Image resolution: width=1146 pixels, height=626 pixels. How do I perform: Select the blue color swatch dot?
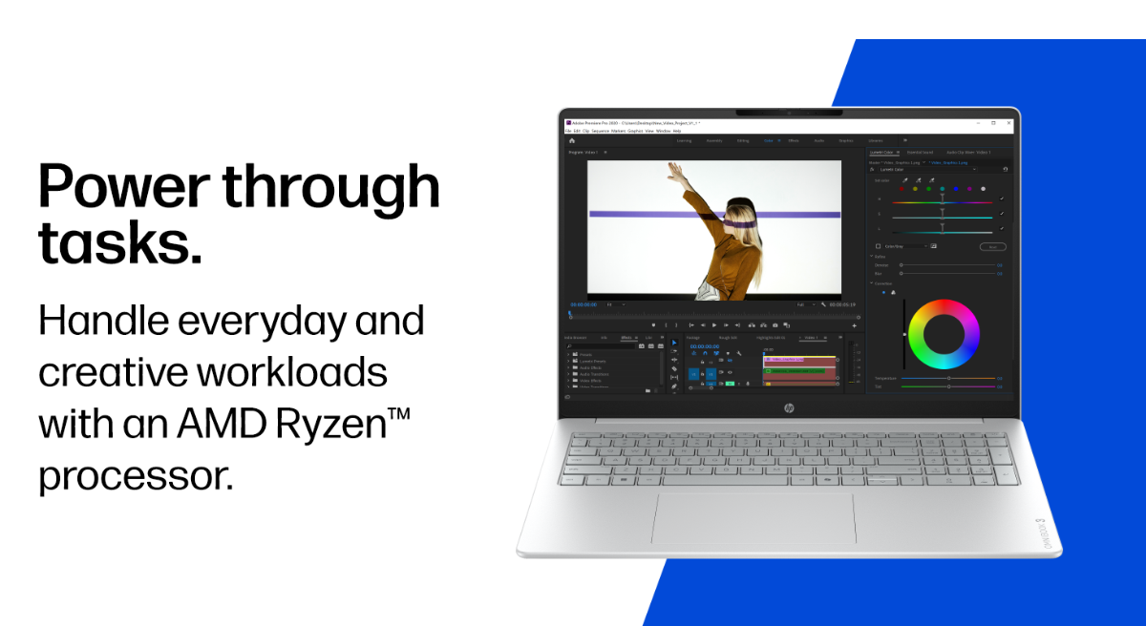(x=956, y=189)
